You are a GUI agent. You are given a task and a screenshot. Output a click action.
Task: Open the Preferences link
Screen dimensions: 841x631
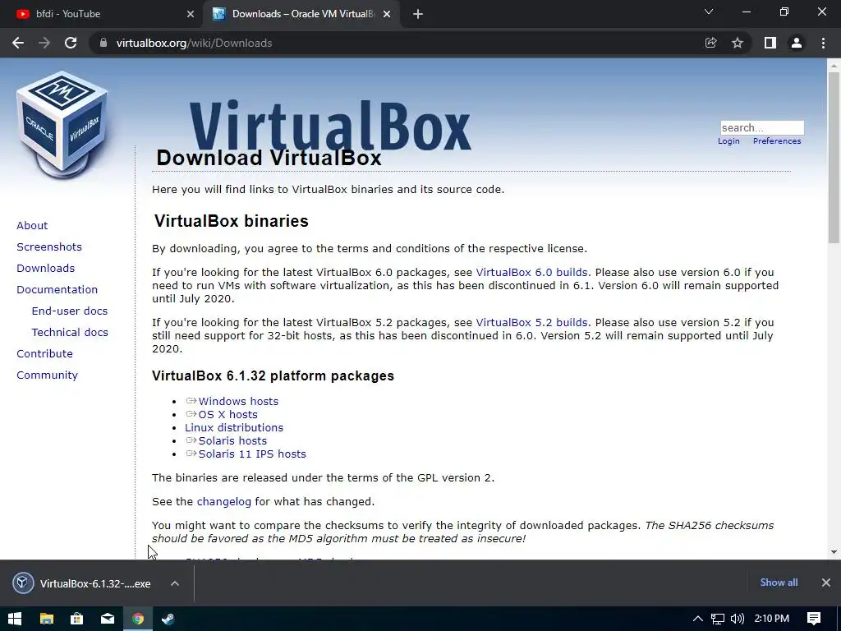click(x=777, y=141)
